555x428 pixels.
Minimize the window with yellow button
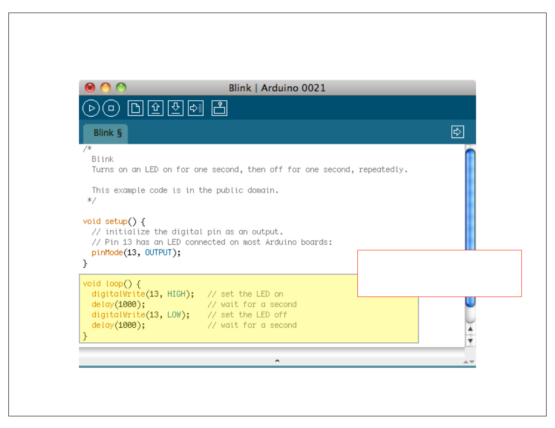click(106, 88)
